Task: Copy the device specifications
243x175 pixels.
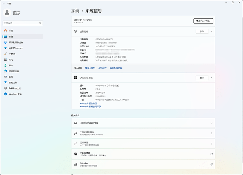Action: coord(202,32)
